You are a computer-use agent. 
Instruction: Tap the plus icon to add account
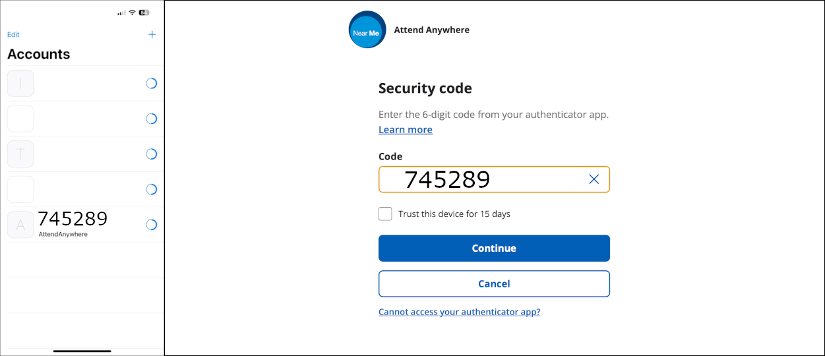pyautogui.click(x=152, y=34)
